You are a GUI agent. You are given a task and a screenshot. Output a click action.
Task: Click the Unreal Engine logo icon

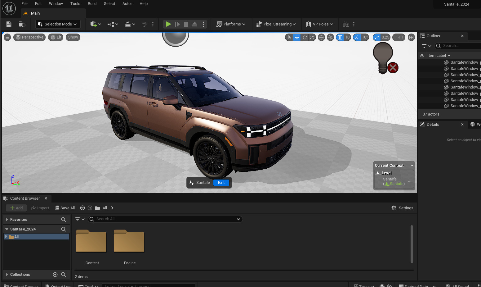9,8
